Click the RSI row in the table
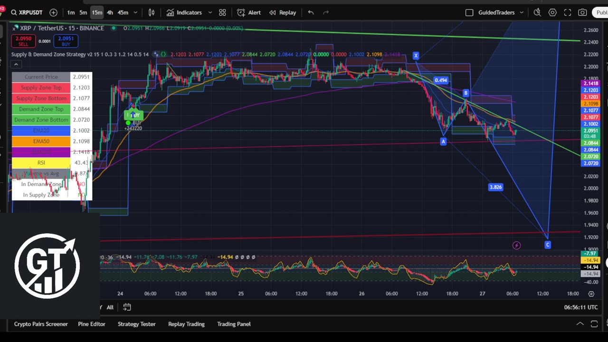This screenshot has height=342, width=608. [x=52, y=162]
